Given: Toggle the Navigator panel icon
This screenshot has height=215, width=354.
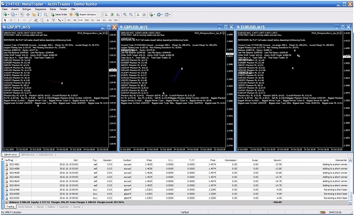Looking at the screenshot, I should [33, 15].
